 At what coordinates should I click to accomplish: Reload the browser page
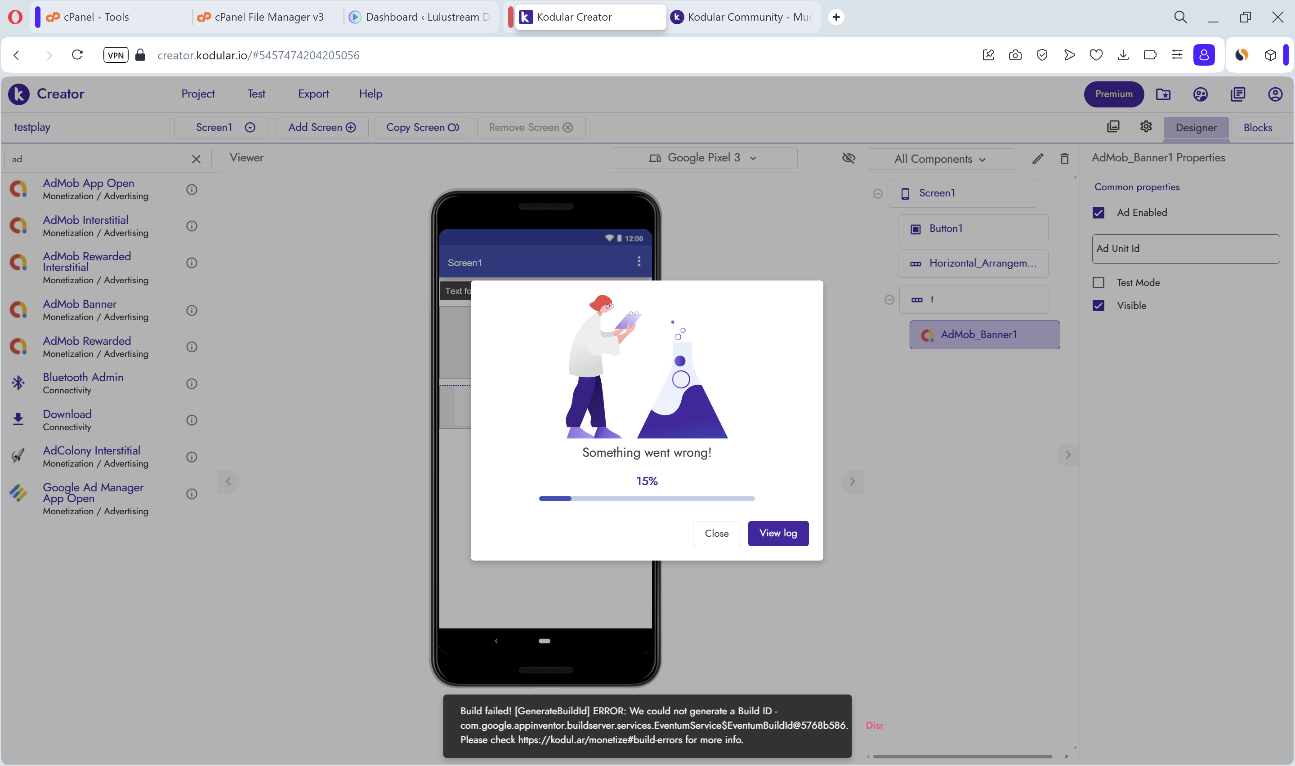point(77,55)
